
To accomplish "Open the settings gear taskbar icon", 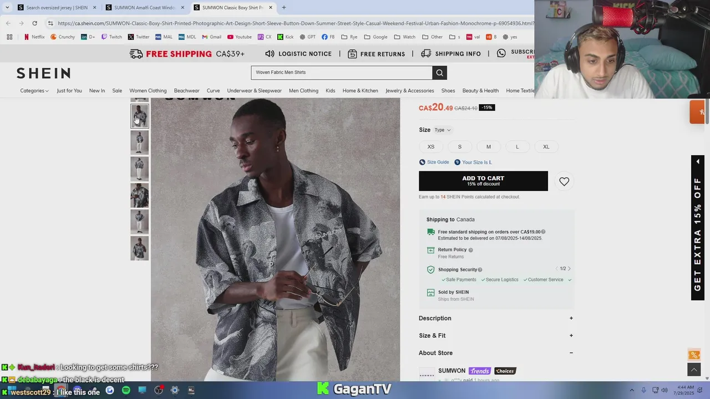I will 175,390.
